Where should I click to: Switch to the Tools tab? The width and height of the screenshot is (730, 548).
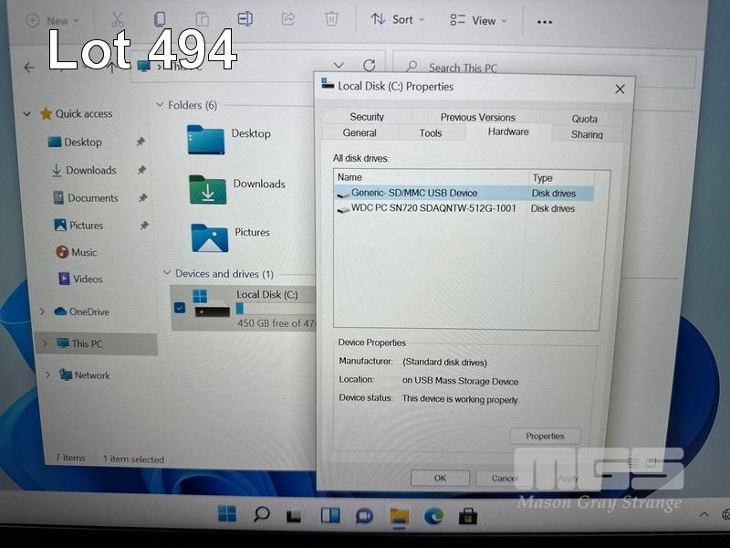tap(431, 133)
